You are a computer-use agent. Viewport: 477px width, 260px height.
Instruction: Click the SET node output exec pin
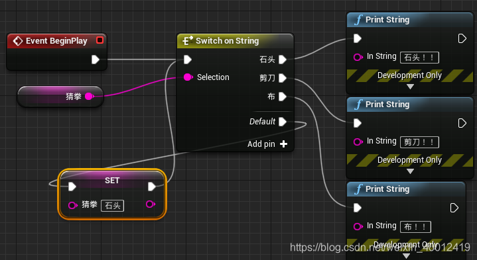click(x=152, y=187)
